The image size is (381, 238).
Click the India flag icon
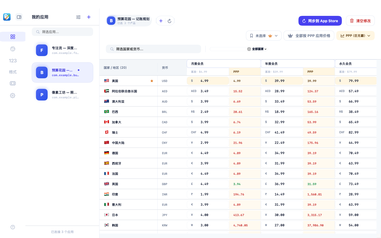(107, 194)
